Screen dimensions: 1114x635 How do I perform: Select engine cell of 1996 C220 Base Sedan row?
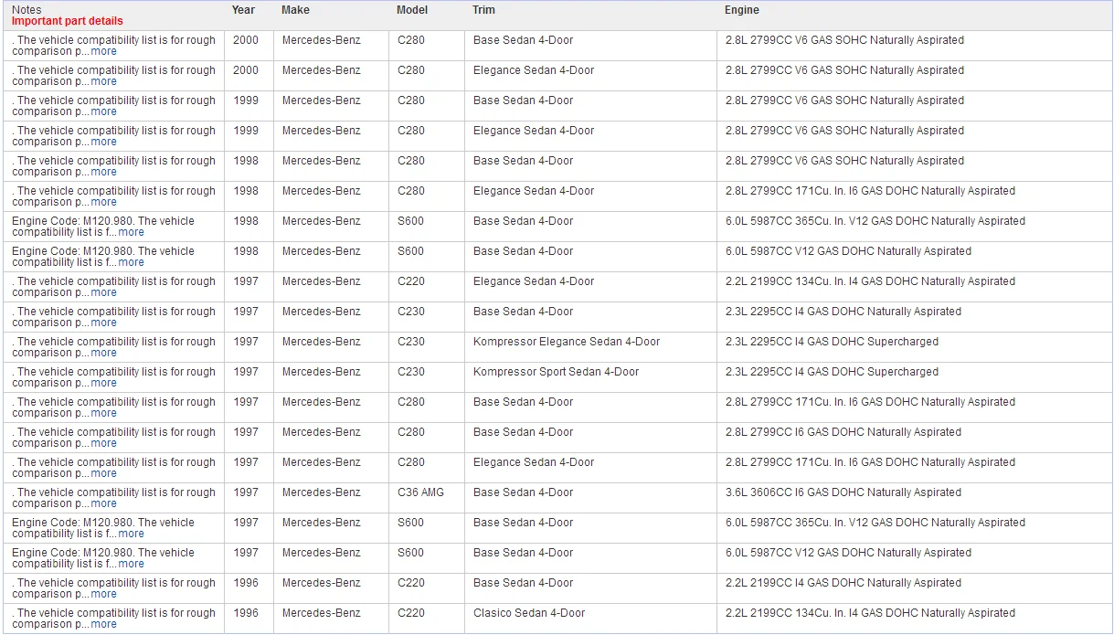tap(843, 583)
